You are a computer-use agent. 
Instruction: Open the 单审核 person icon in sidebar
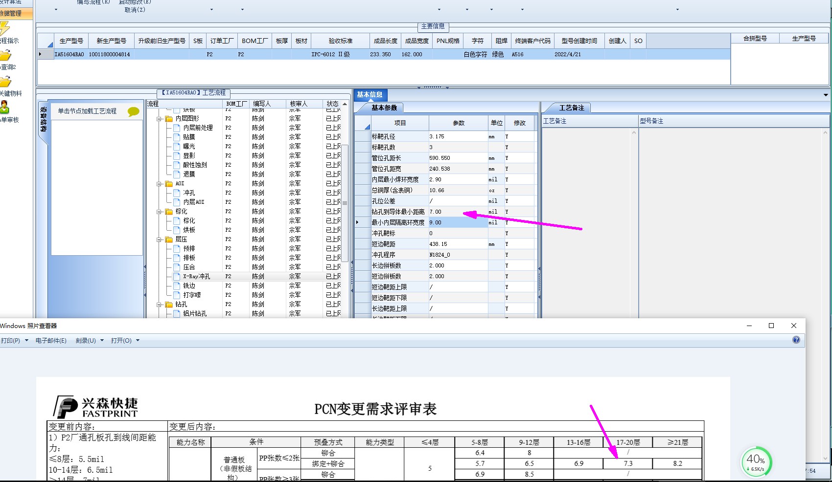[4, 108]
